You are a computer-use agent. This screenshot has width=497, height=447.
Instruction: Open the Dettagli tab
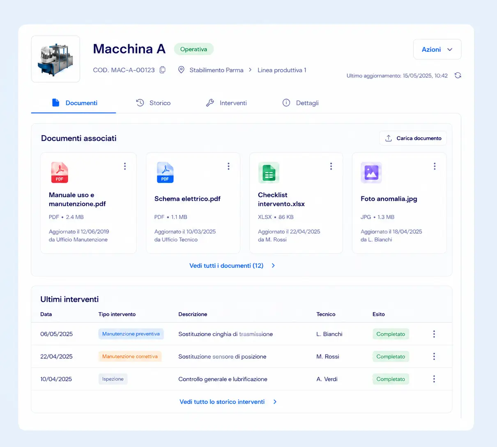[x=301, y=103]
